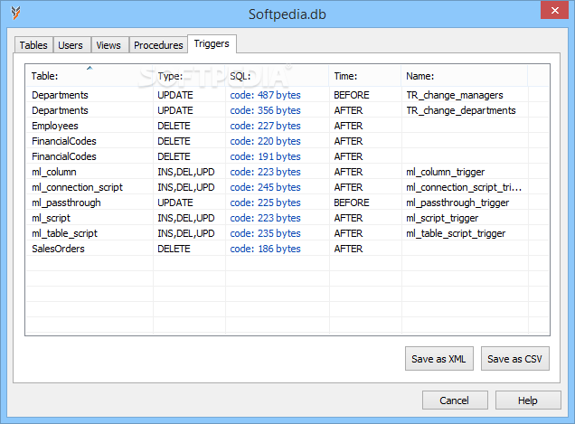The height and width of the screenshot is (424, 575).
Task: Select the Triggers tab
Action: 212,43
